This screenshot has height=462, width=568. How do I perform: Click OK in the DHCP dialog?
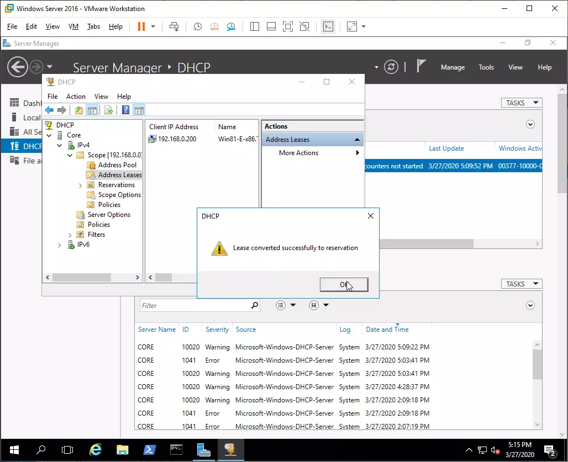[x=344, y=285]
